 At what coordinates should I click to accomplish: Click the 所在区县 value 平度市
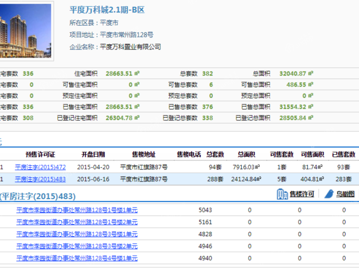pyautogui.click(x=109, y=23)
